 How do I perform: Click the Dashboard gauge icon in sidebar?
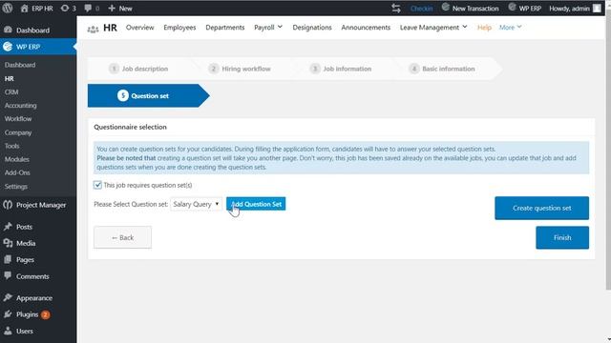coord(8,30)
